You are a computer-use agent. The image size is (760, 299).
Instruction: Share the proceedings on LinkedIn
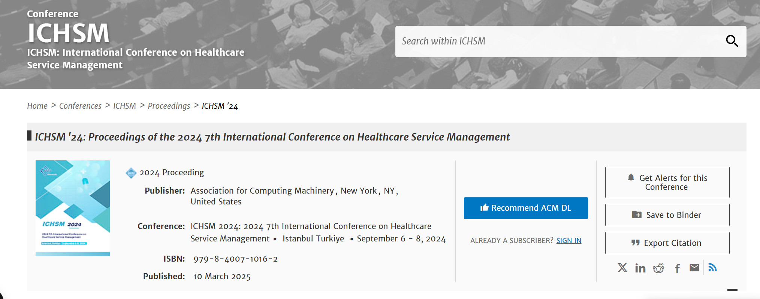pyautogui.click(x=640, y=268)
